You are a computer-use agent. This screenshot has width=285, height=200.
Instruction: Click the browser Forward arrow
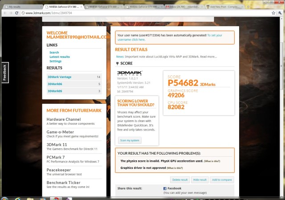click(10, 13)
